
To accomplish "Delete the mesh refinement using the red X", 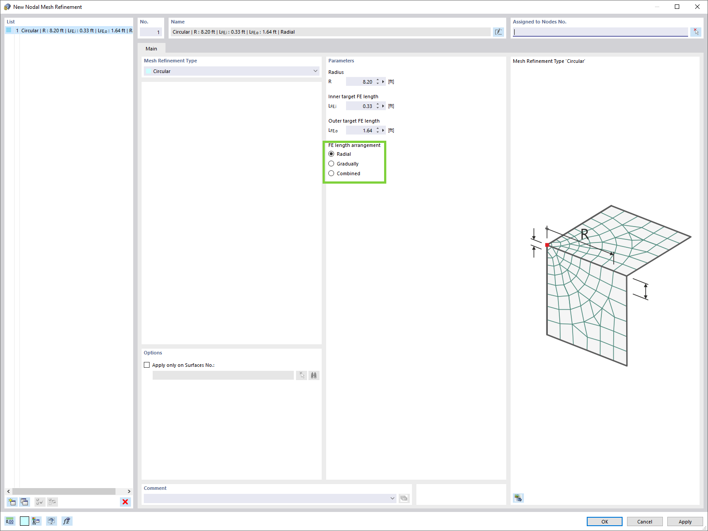I will [125, 502].
